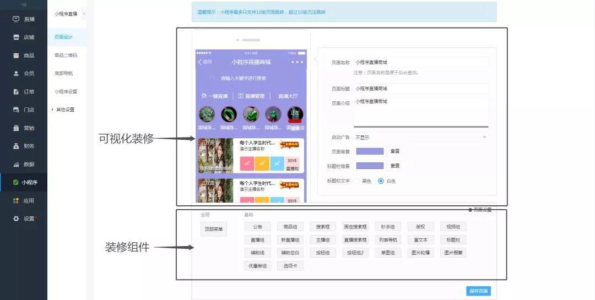Click the 营销 marketing sidebar icon

(x=17, y=128)
